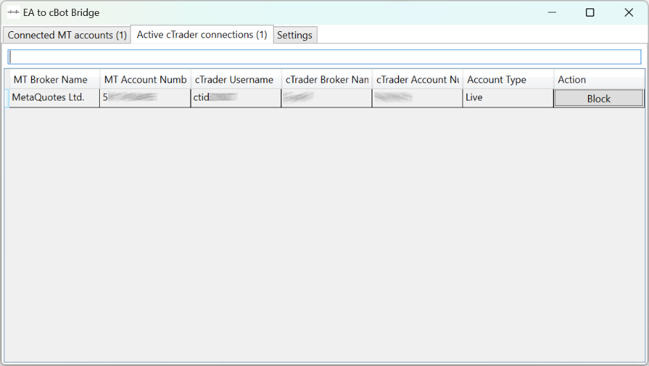
Task: Block the MetaQuotes Ltd. connection
Action: click(x=598, y=98)
